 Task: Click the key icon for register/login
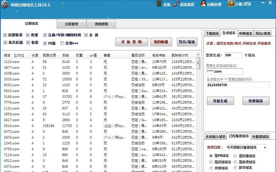(x=231, y=4)
